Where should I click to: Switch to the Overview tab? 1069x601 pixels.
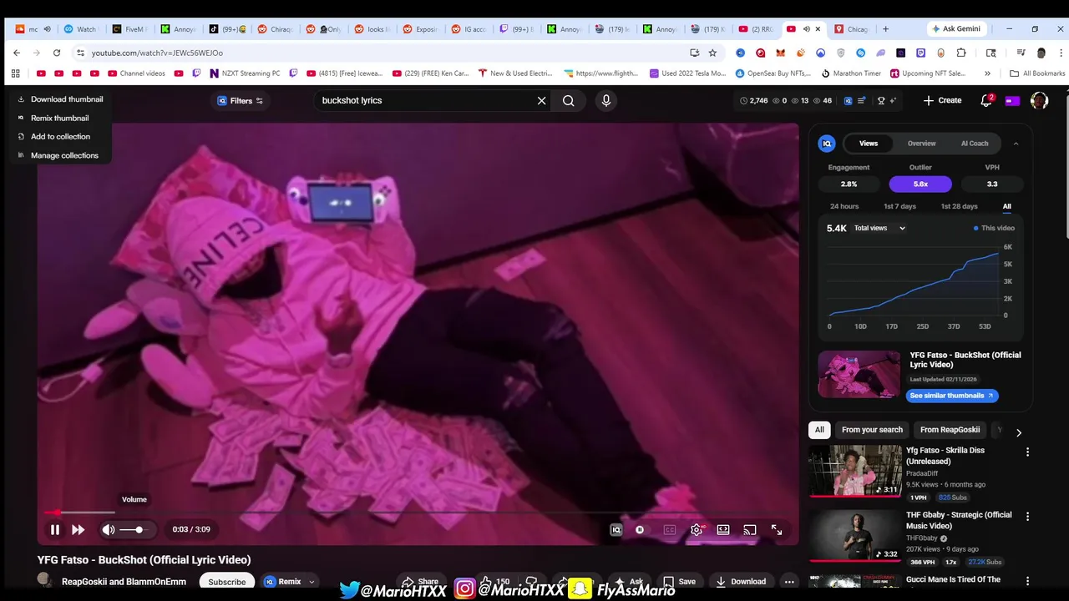pos(922,144)
